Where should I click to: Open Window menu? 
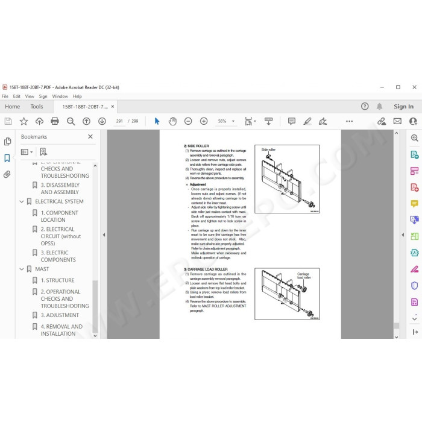pos(60,96)
